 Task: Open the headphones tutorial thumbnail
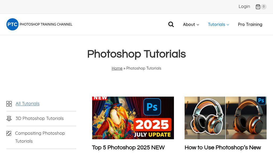[x=225, y=118]
